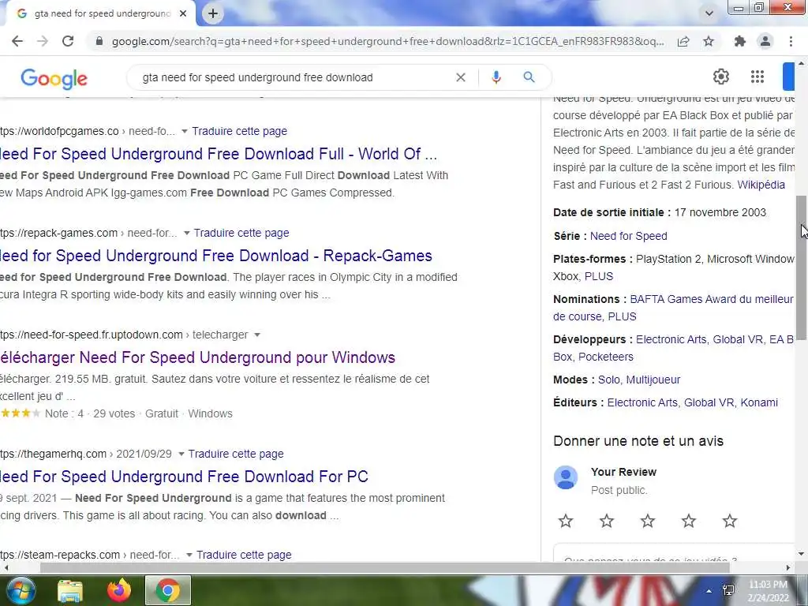
Task: Open the Repack-Games free download result
Action: [x=216, y=256]
